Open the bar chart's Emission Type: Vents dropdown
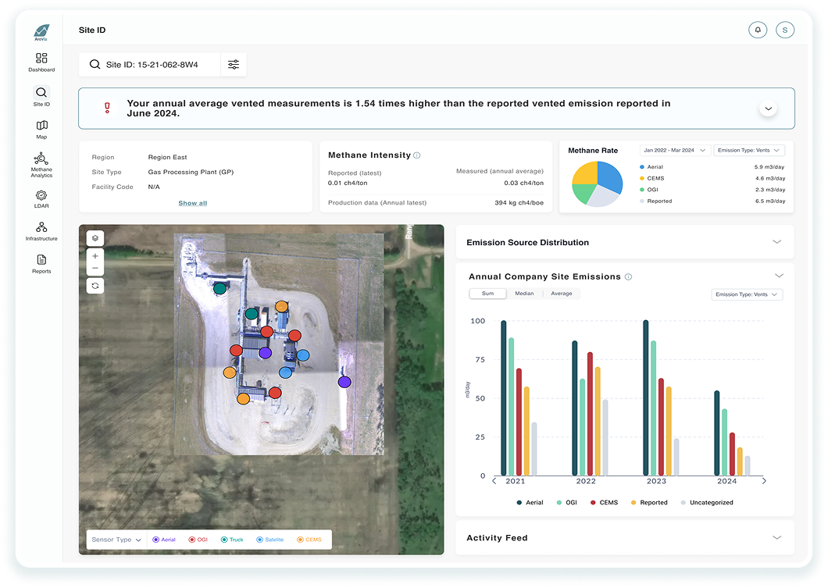The width and height of the screenshot is (828, 588). [x=747, y=294]
